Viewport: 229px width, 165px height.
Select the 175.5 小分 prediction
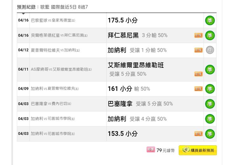[123, 20]
